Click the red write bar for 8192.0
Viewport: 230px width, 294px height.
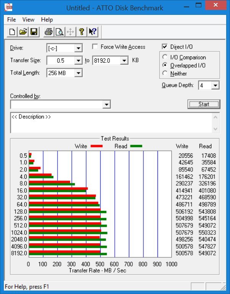[x=64, y=252]
